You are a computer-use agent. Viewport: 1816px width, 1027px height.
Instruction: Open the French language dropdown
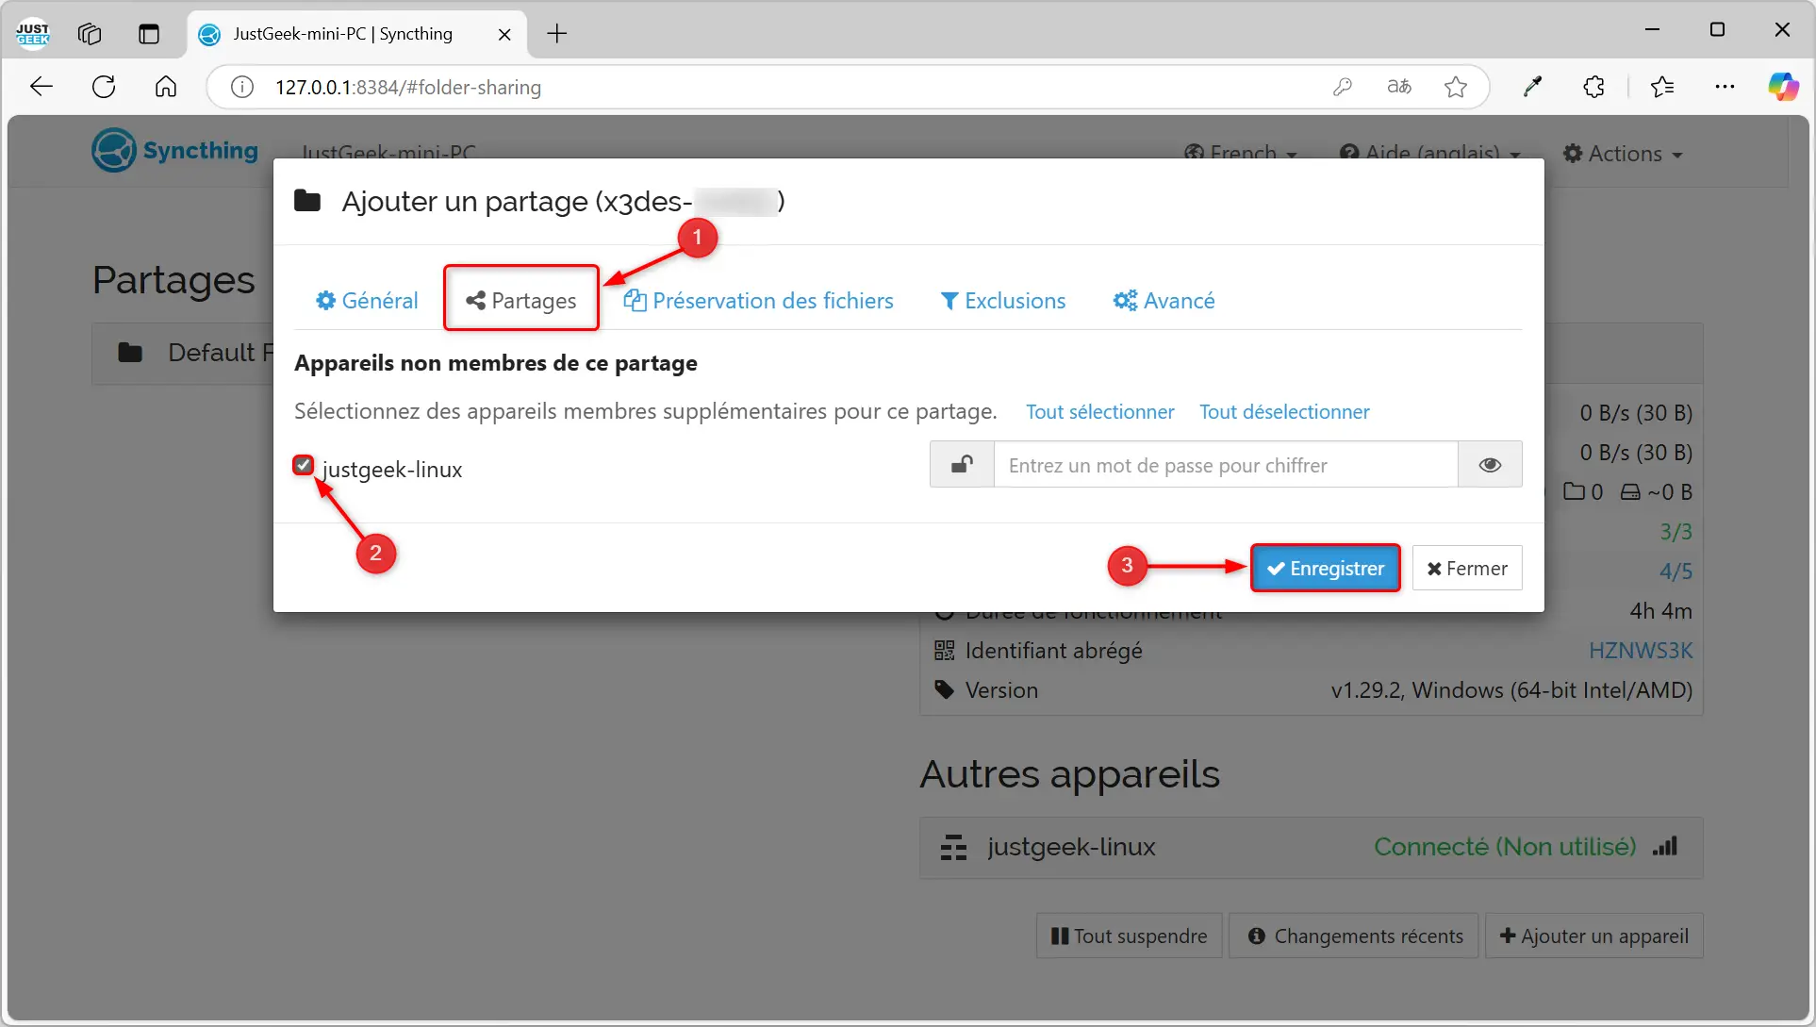pos(1241,153)
